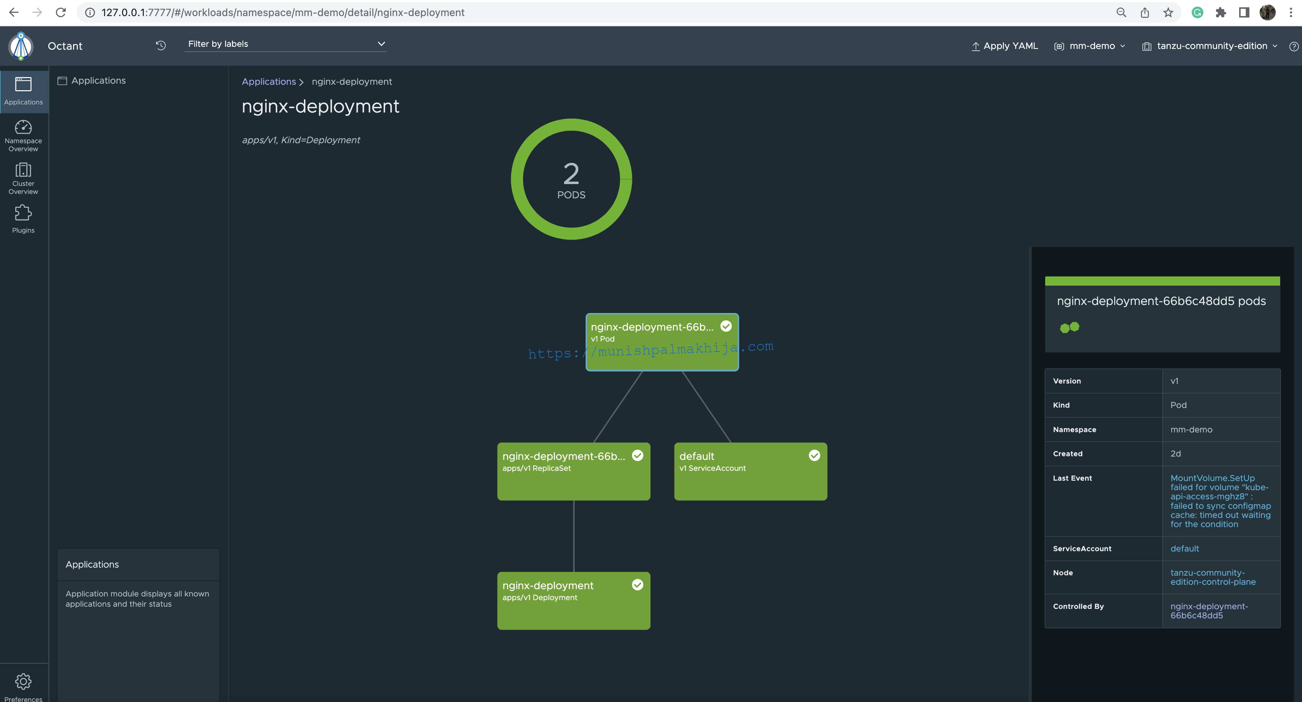Open Cluster Overview in the sidebar
1302x702 pixels.
23,178
